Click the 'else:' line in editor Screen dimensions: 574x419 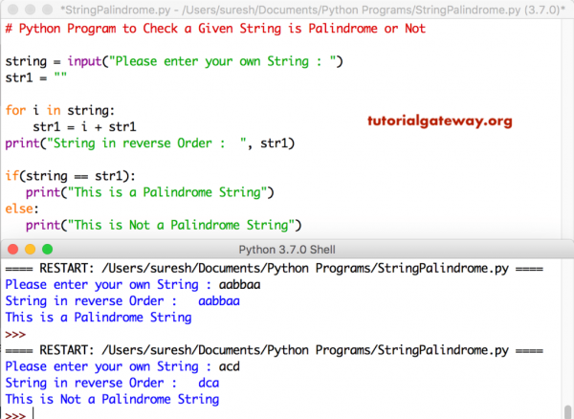pos(22,209)
